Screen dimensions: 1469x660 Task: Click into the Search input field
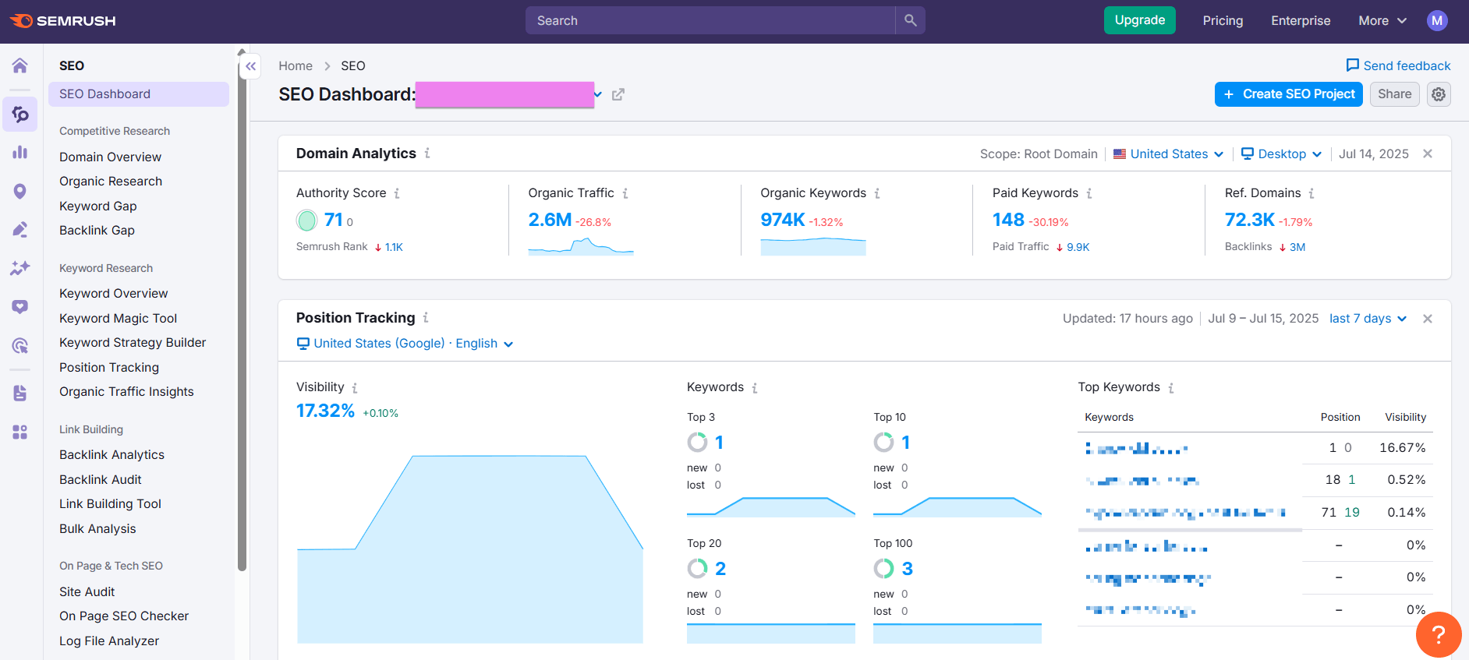[x=710, y=20]
